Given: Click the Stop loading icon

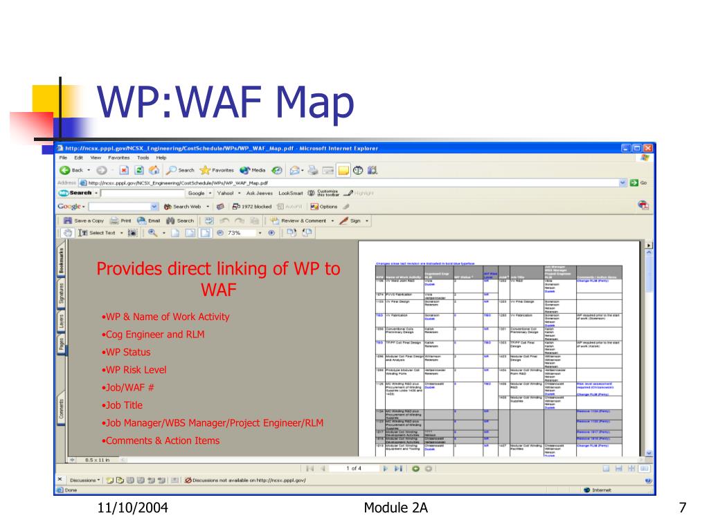Looking at the screenshot, I should 124,170.
